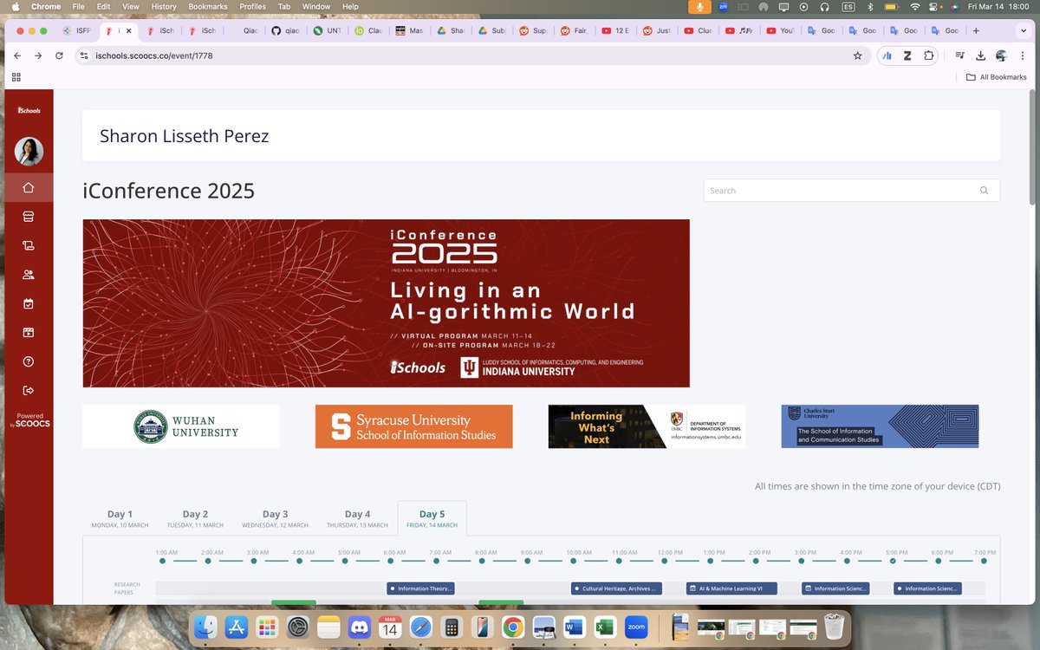The image size is (1040, 650).
Task: Open the Chrome apps grid shortcut
Action: point(16,77)
